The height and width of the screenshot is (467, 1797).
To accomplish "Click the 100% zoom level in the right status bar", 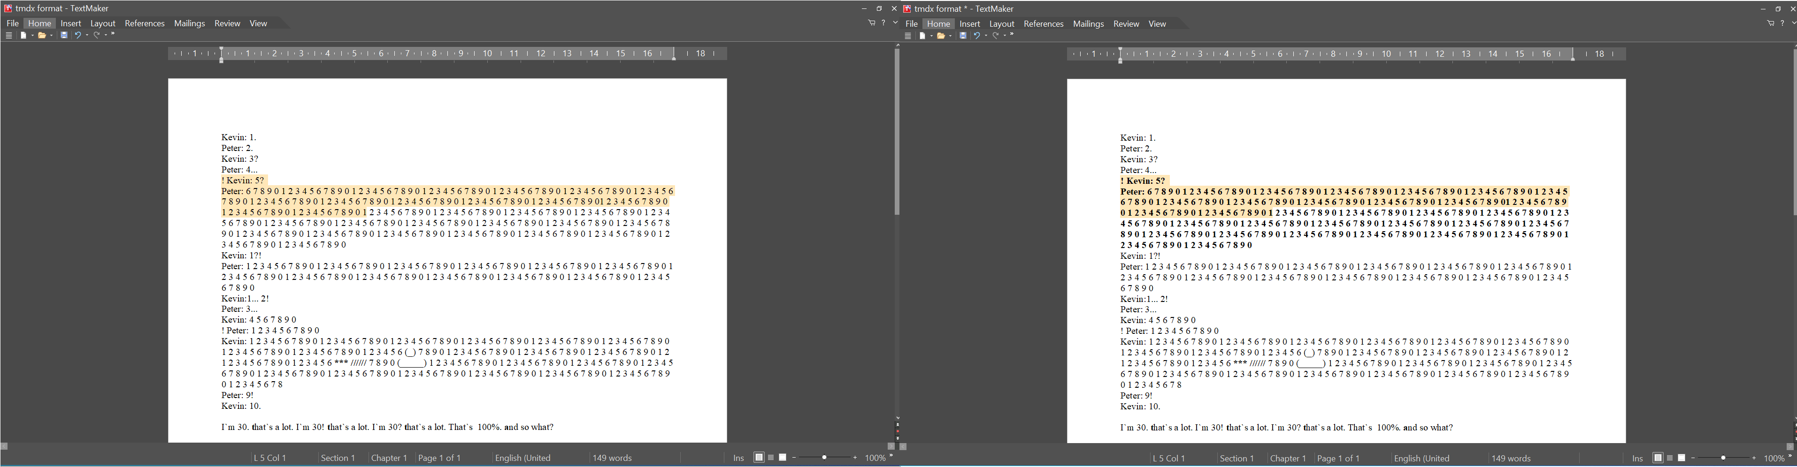I will pyautogui.click(x=1774, y=458).
